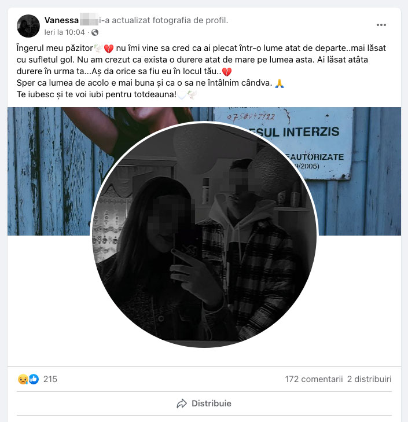View the 215 reactions count
The image size is (408, 422).
click(50, 379)
